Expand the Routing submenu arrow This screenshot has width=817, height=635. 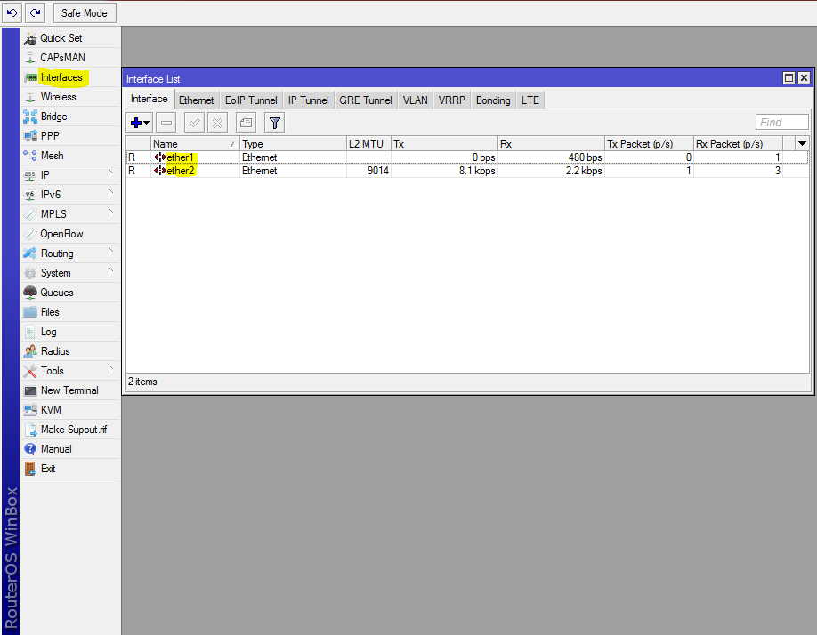click(x=110, y=252)
